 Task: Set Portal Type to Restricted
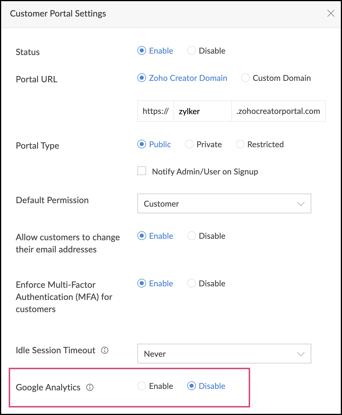click(x=240, y=144)
